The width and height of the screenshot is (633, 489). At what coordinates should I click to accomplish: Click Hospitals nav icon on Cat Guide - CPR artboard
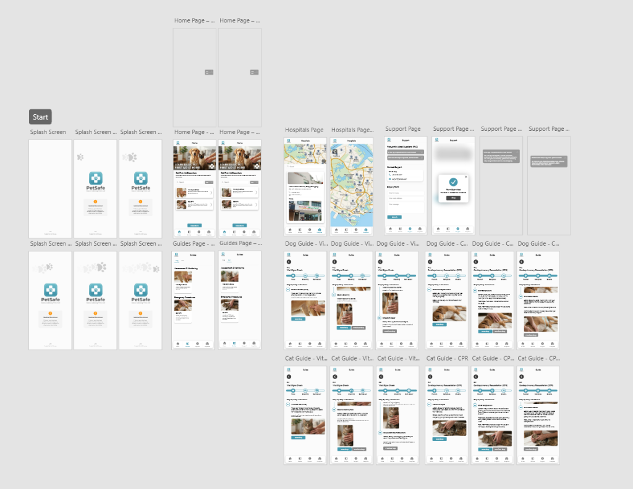(461, 459)
